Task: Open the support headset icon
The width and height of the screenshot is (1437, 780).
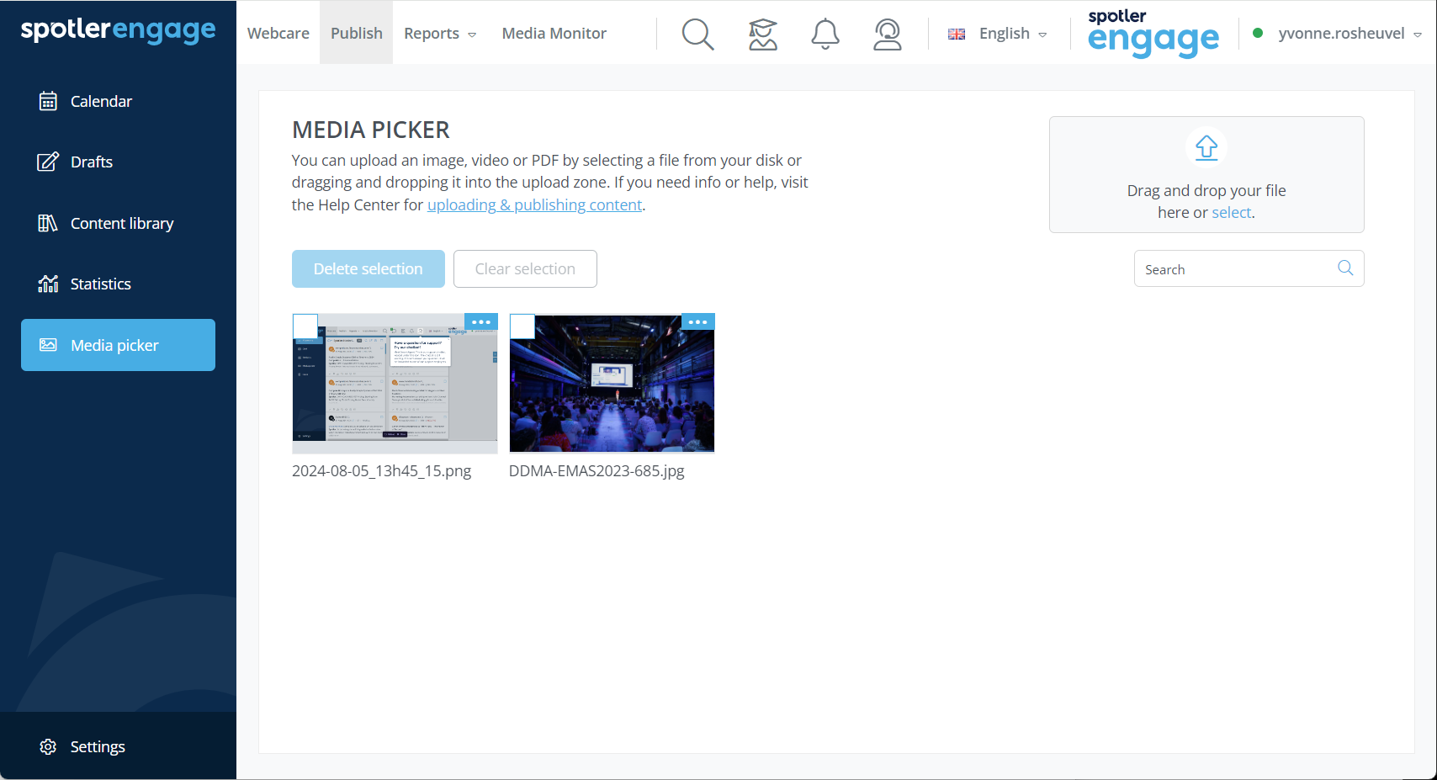Action: [x=887, y=34]
